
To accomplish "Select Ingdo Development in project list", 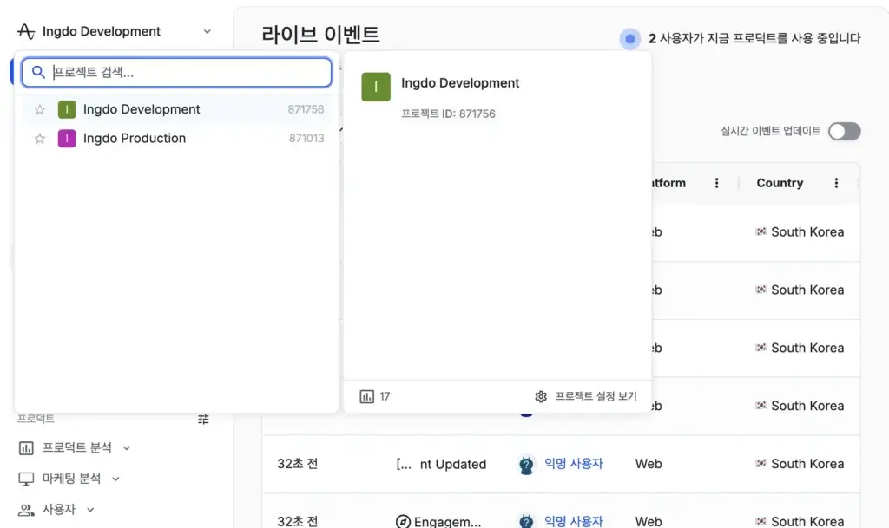I will pos(177,109).
